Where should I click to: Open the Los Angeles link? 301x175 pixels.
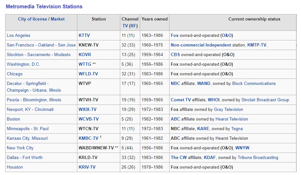[x=18, y=36]
